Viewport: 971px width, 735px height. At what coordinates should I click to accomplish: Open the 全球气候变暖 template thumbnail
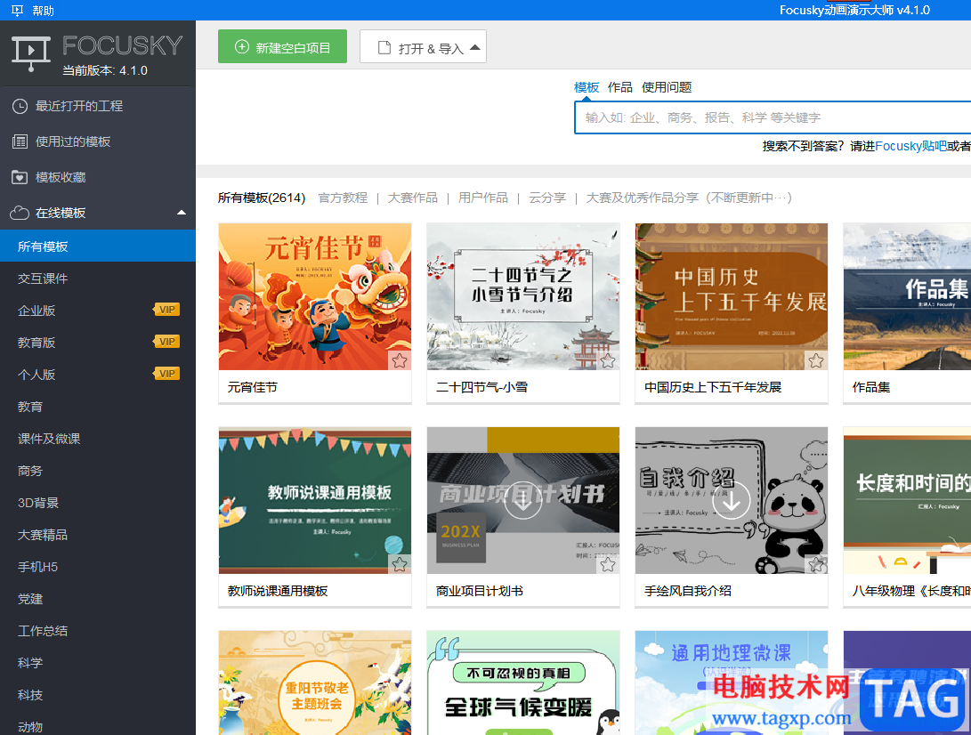(523, 683)
